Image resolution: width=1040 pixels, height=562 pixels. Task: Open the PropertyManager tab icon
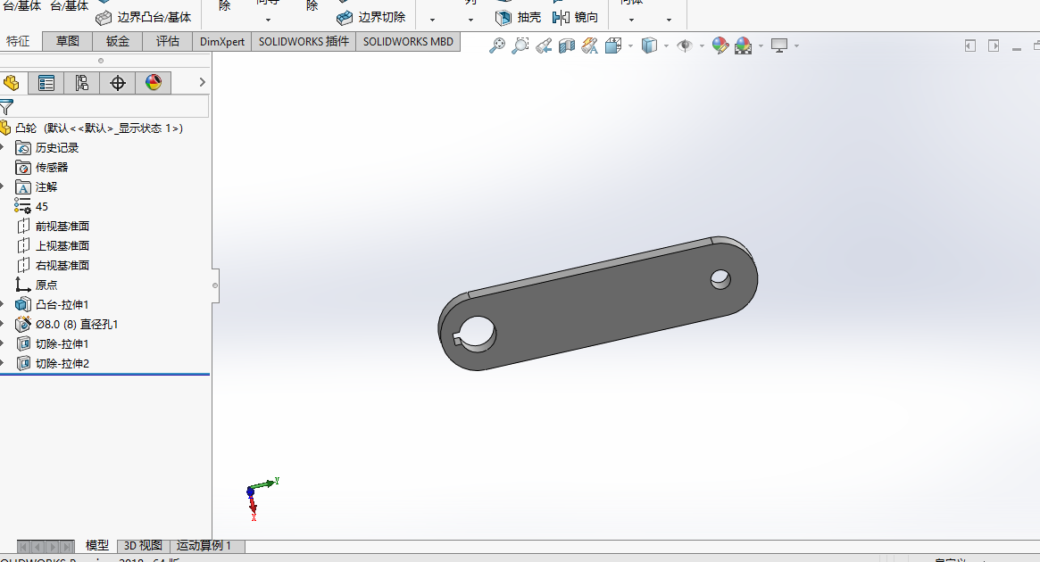(46, 83)
